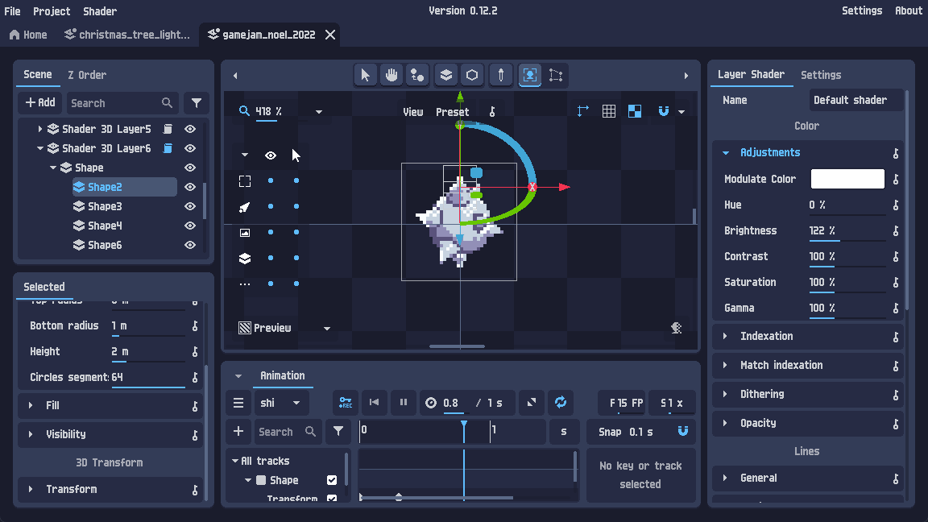Viewport: 928px width, 522px height.
Task: Open the File menu
Action: [x=12, y=11]
